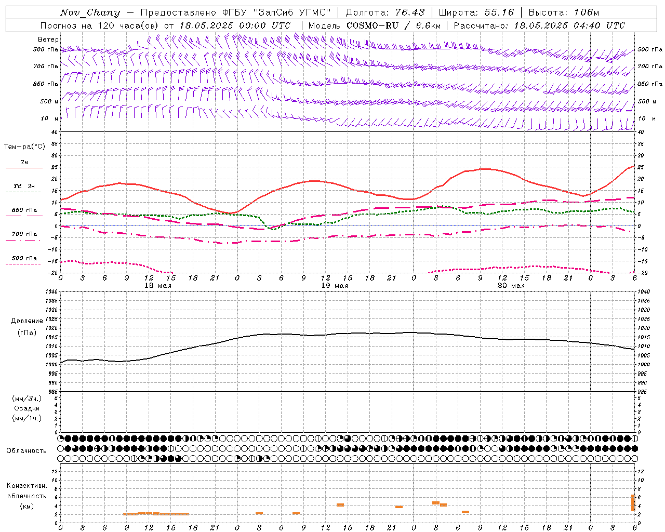
Task: Click left '700 гПа' label in wind section
Action: coord(46,66)
